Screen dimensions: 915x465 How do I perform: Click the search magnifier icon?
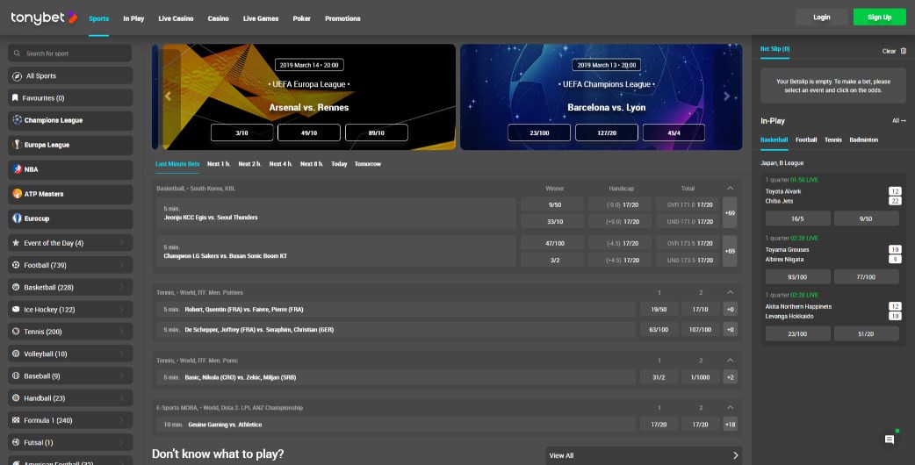tap(17, 53)
